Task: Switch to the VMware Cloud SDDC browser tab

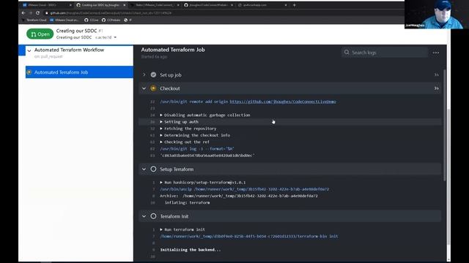Action: 46,5
